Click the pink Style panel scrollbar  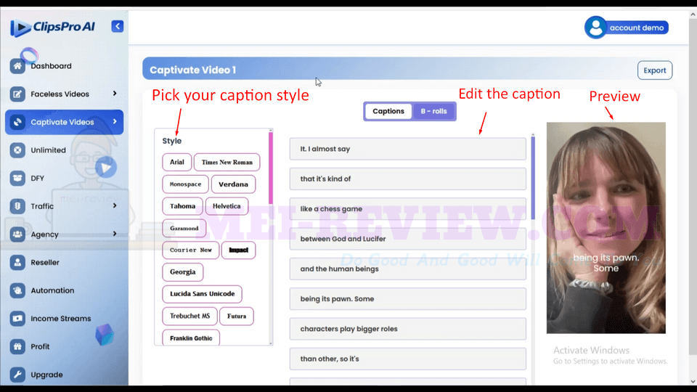click(x=271, y=169)
